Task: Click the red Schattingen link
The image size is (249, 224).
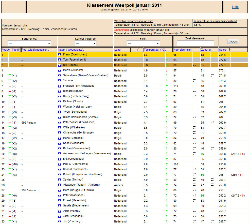Action: pyautogui.click(x=121, y=30)
